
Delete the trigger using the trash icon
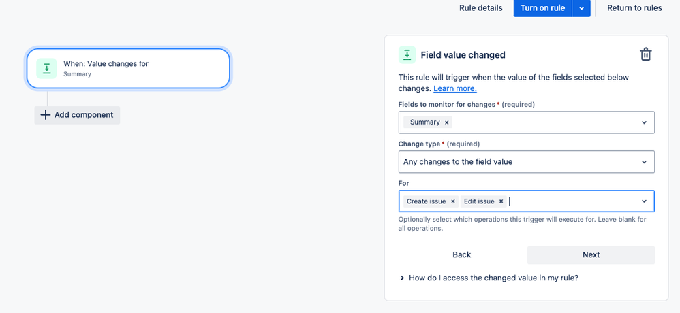[x=645, y=54]
